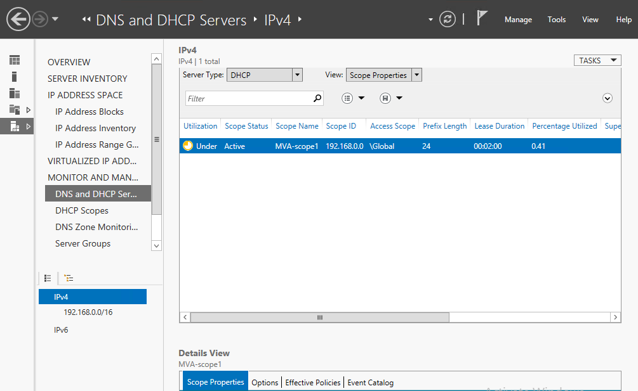Viewport: 638px width, 391px height.
Task: Open the Tools menu
Action: coord(557,20)
